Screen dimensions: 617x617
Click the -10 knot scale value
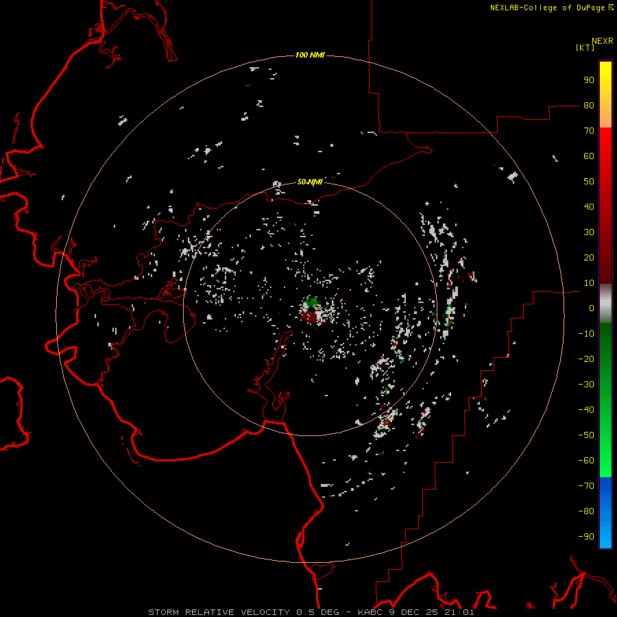click(x=586, y=334)
